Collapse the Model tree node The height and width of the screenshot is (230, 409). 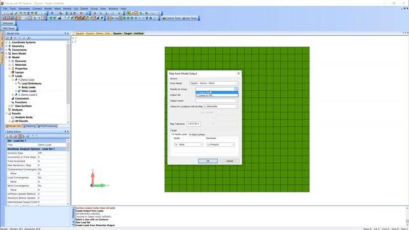tap(6, 57)
